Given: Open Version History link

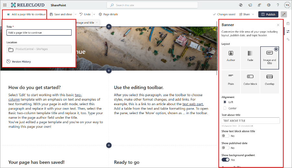Looking at the screenshot, I should (x=21, y=61).
